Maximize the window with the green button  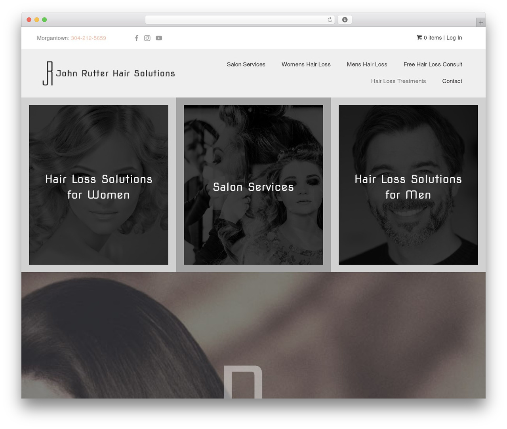tap(44, 20)
